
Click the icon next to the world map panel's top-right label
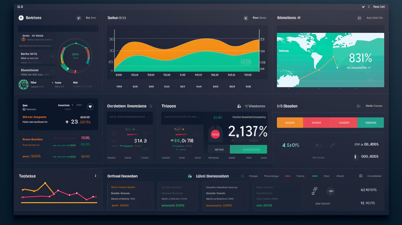pos(359,18)
